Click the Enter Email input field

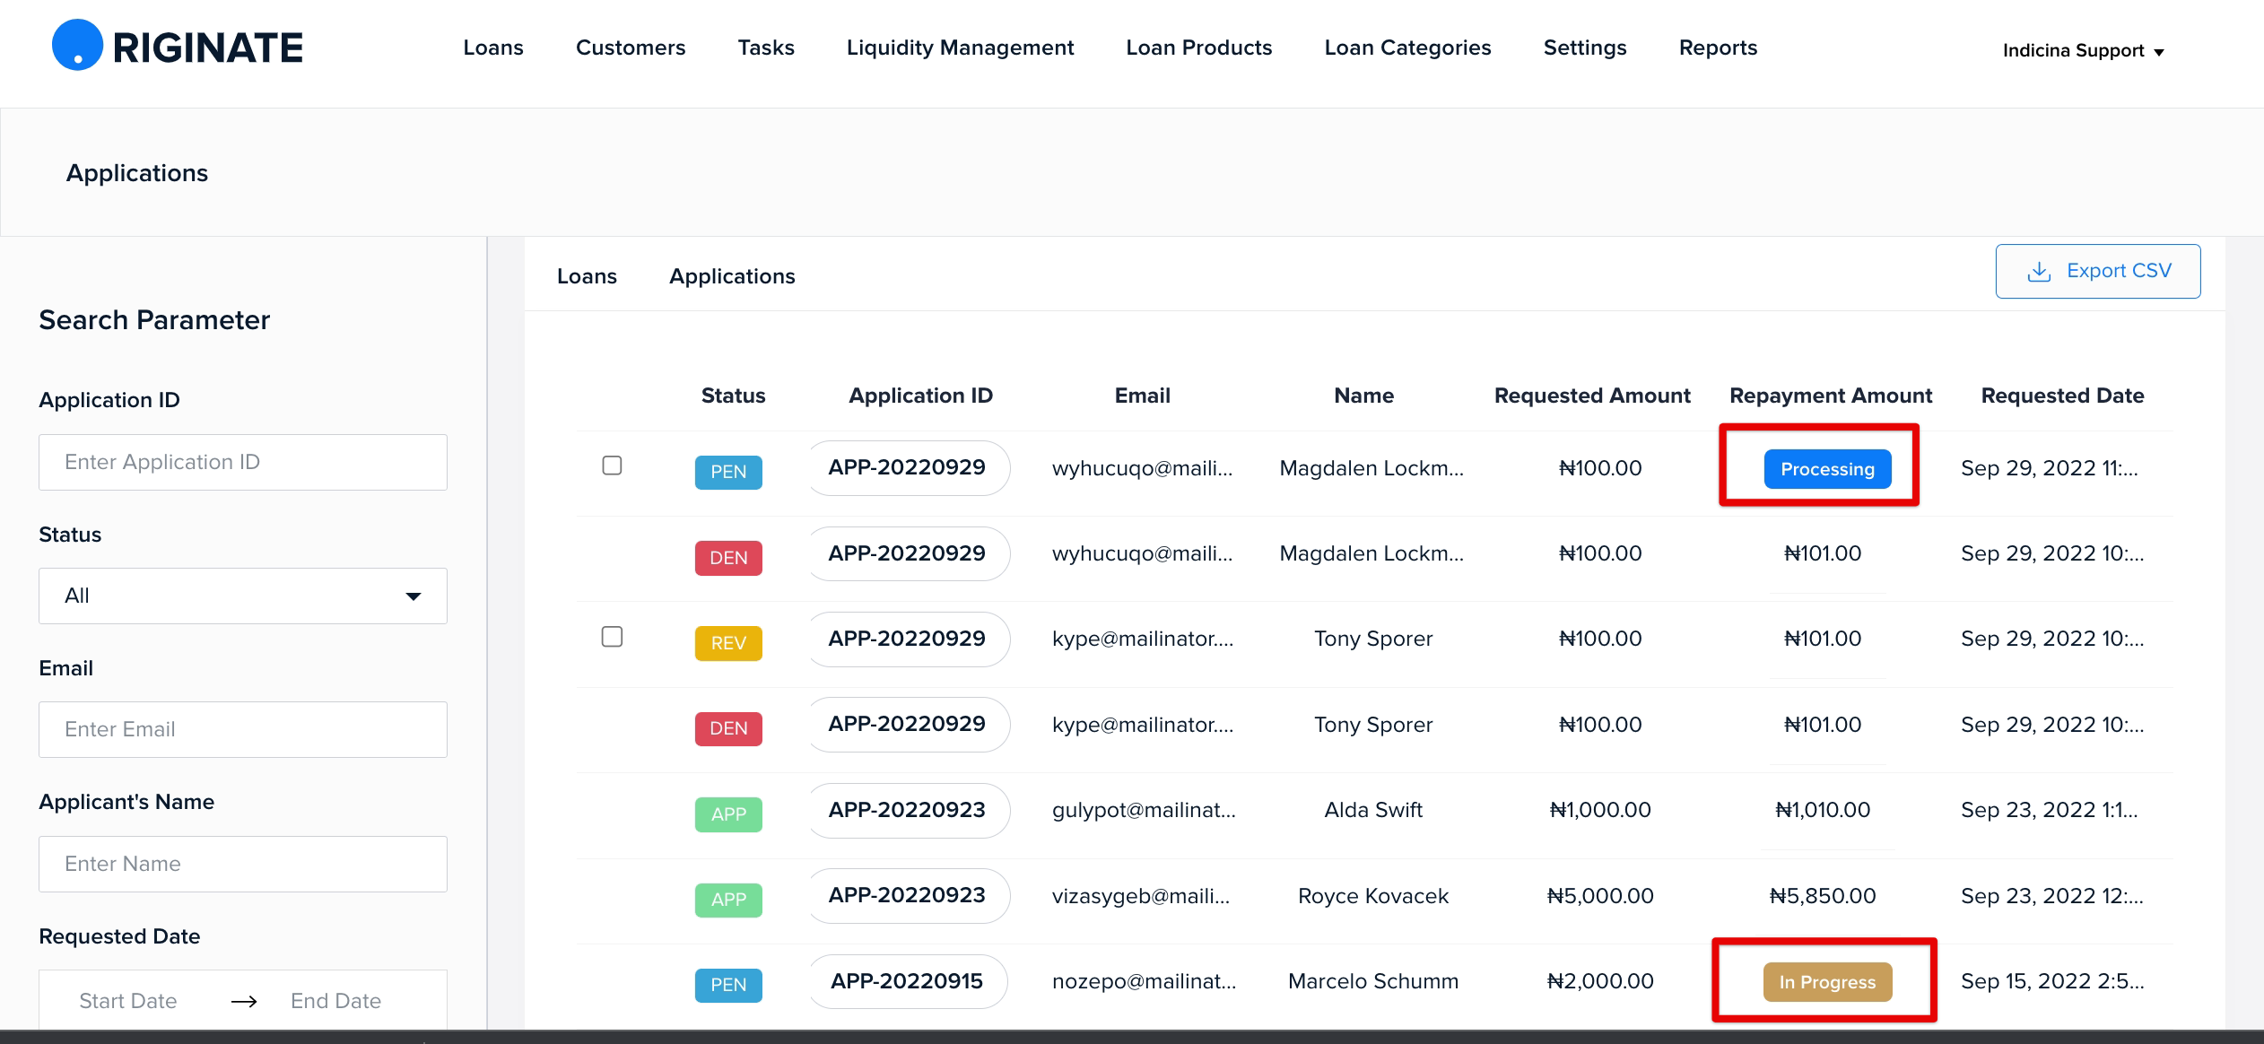[x=243, y=729]
